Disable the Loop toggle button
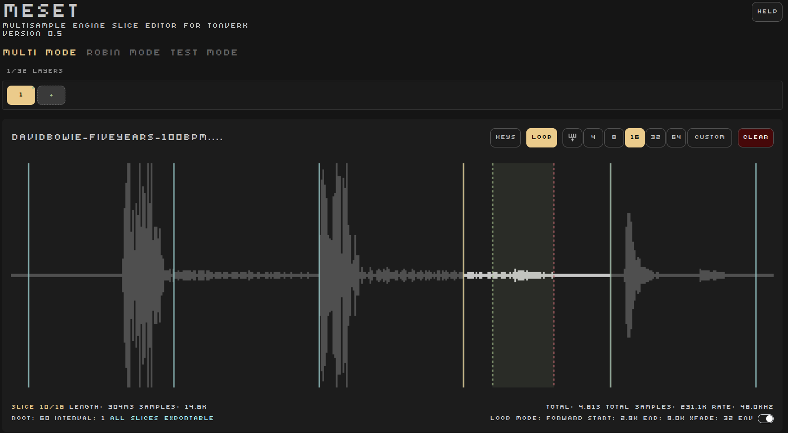This screenshot has width=788, height=433. pos(541,138)
